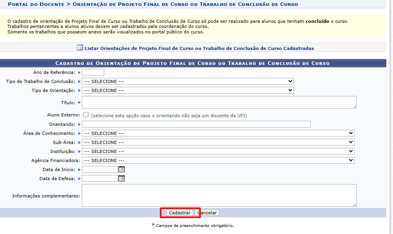Click the list icon beside Listar Orientações
Viewport: 393px width, 234px height.
80,48
